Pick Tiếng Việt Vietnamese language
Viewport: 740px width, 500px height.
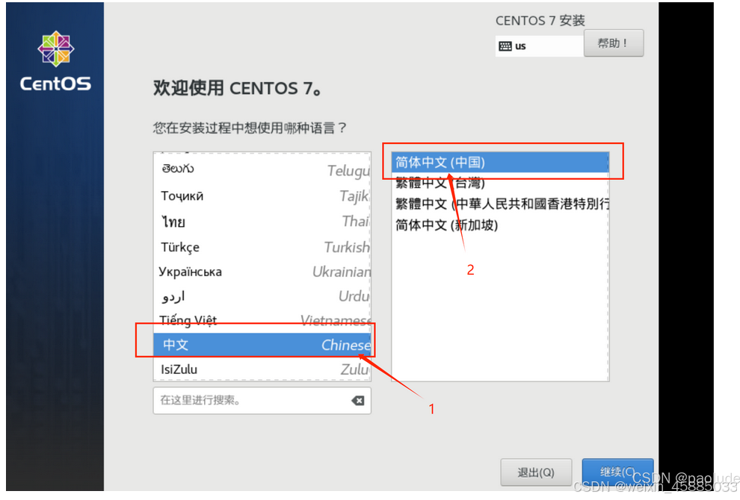(262, 320)
